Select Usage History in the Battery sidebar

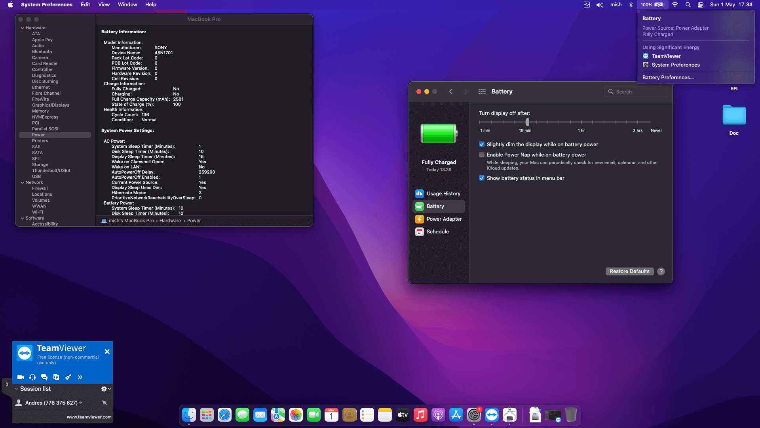[439, 193]
